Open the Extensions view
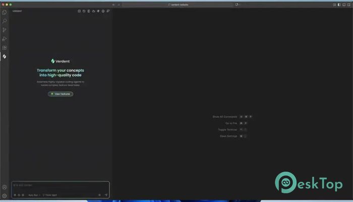The width and height of the screenshot is (353, 202). point(4,47)
